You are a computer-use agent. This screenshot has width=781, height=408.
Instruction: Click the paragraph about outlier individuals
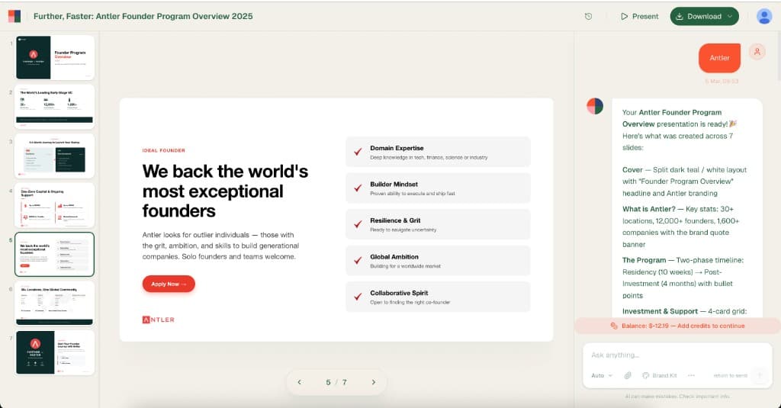pos(220,246)
